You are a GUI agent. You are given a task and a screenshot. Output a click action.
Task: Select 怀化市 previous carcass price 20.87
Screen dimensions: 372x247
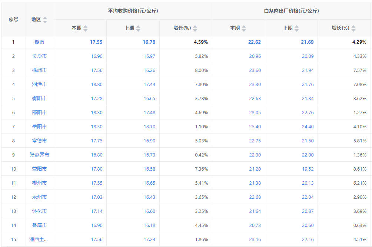pyautogui.click(x=308, y=211)
